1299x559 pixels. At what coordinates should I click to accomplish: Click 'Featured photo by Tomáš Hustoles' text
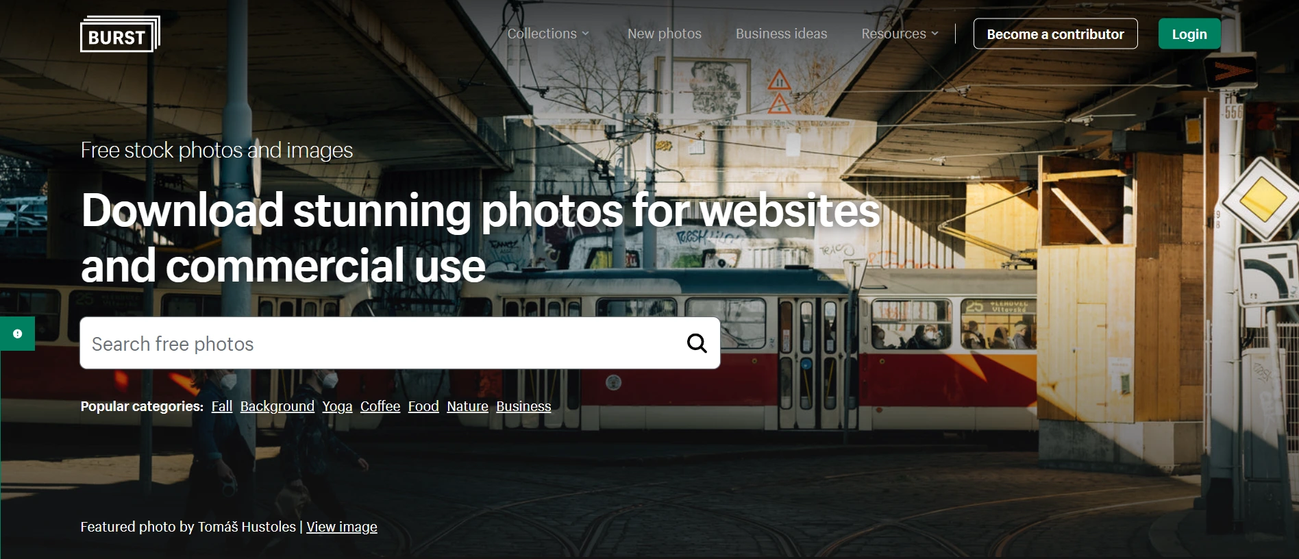pos(188,527)
